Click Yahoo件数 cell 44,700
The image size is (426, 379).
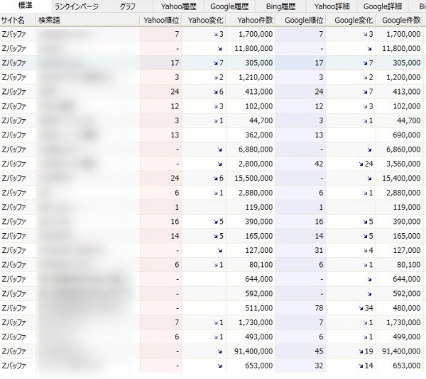coord(251,120)
